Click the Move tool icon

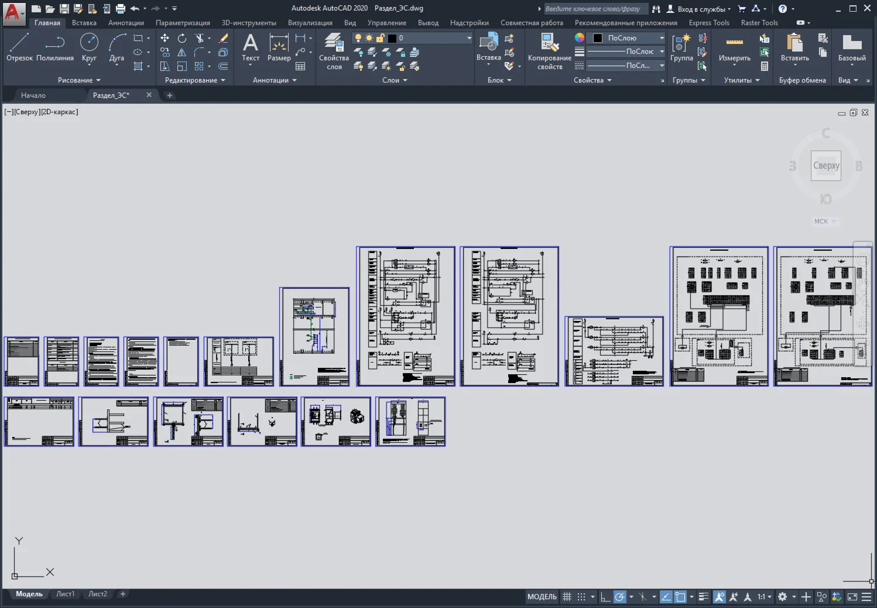pyautogui.click(x=165, y=38)
